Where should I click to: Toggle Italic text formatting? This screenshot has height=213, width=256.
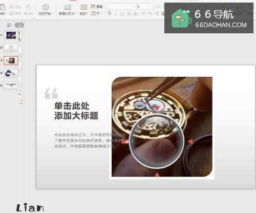116,13
